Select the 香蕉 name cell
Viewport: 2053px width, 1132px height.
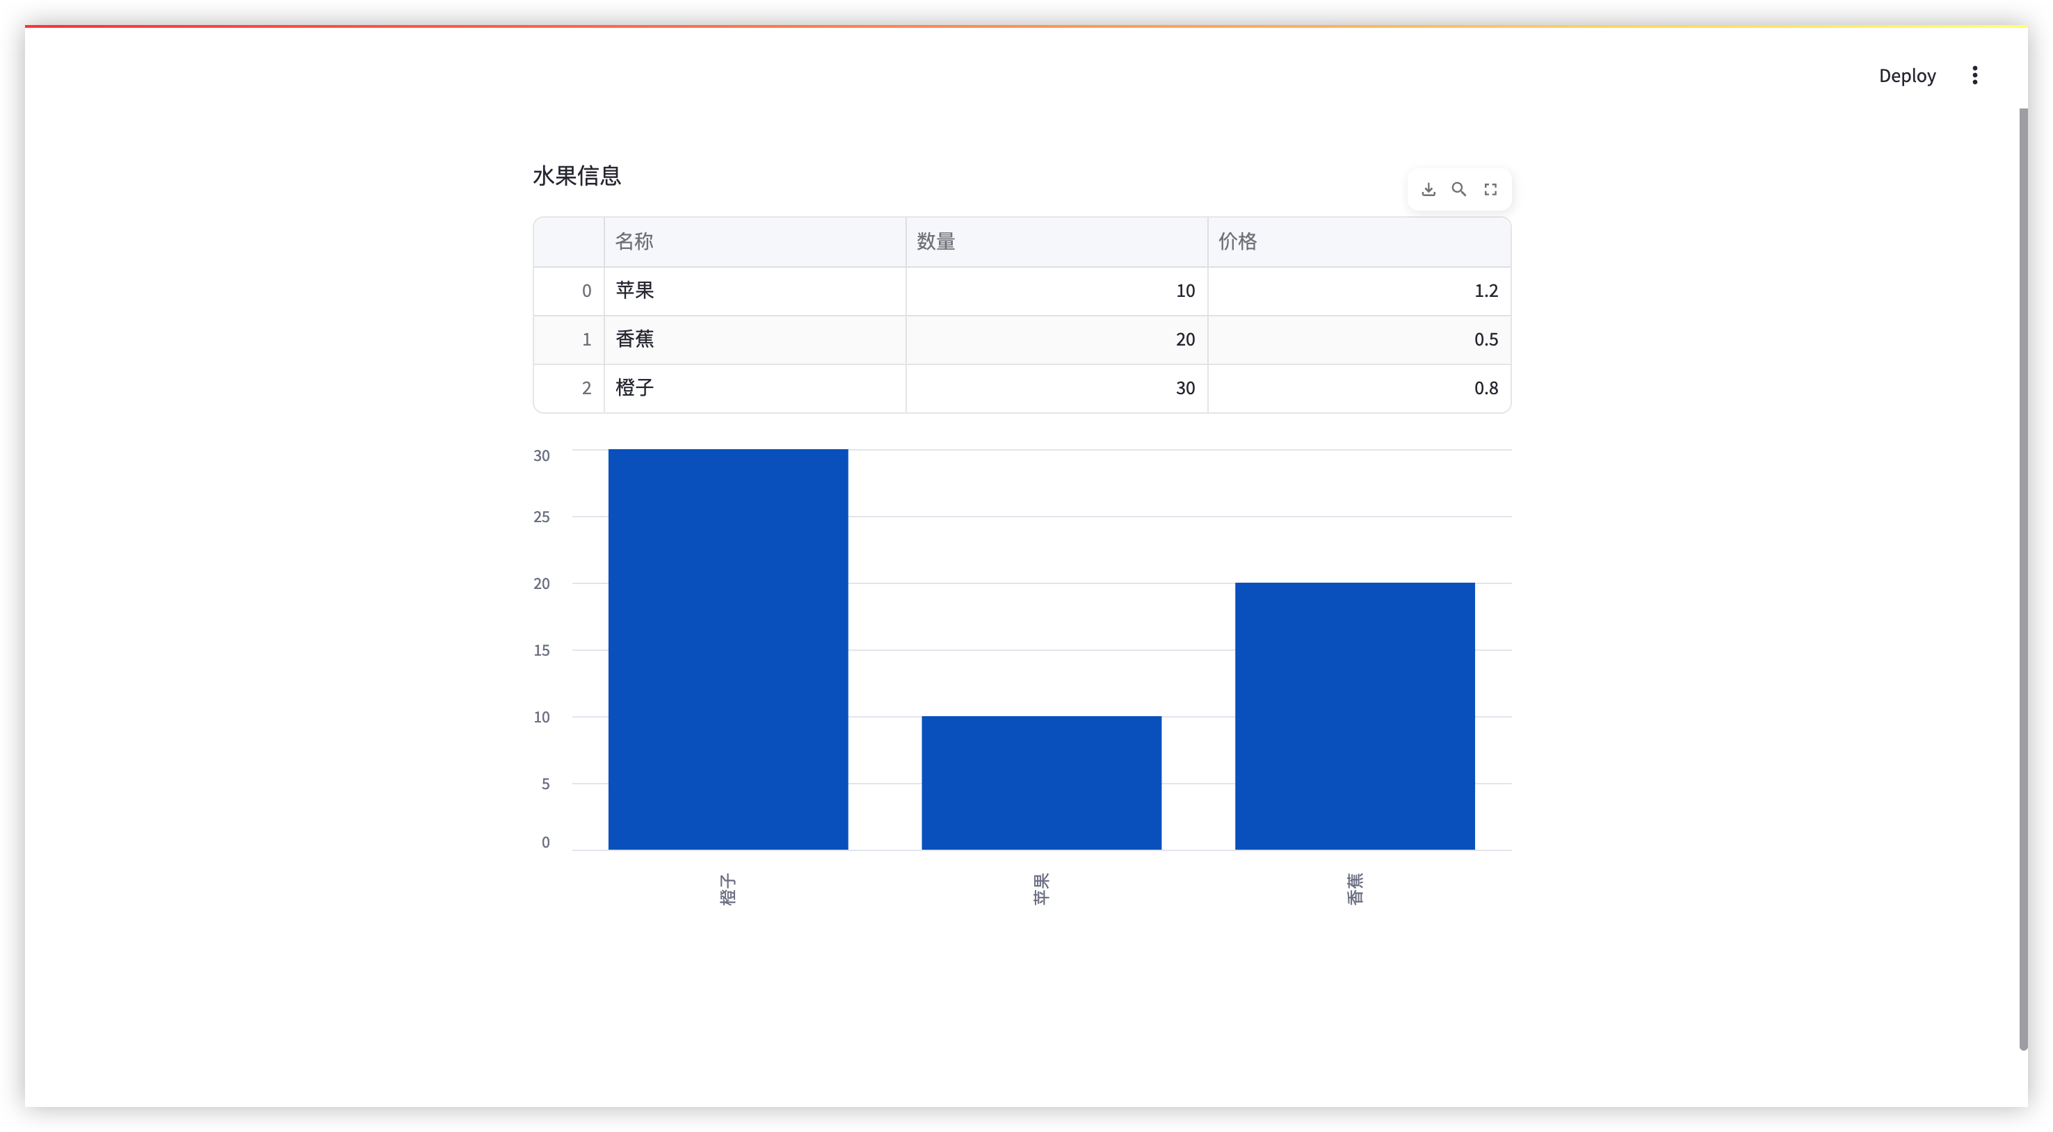(754, 339)
